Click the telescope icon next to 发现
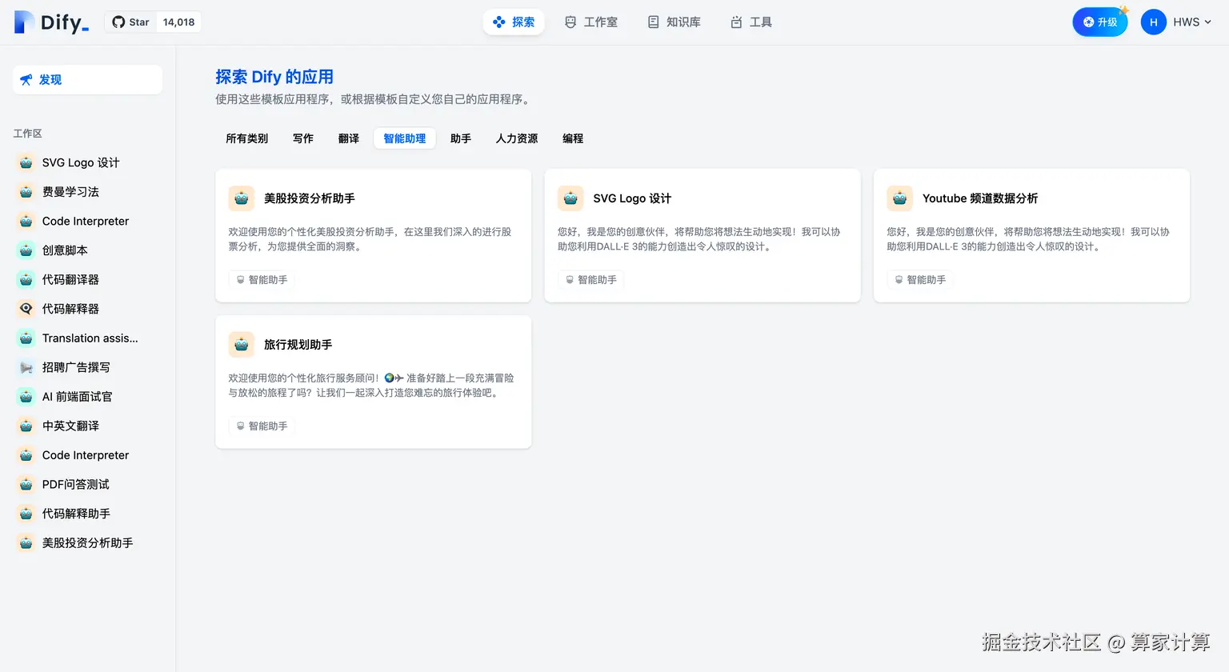Screen dimensions: 1229x672 pyautogui.click(x=26, y=80)
